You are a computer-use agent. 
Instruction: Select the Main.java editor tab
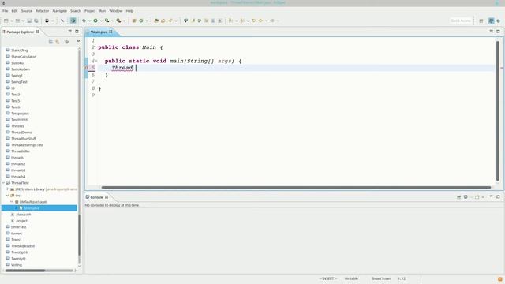[99, 32]
